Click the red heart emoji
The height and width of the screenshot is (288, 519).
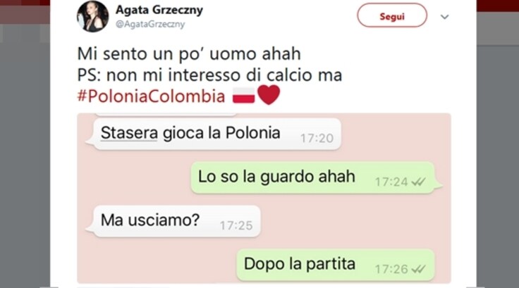[269, 95]
